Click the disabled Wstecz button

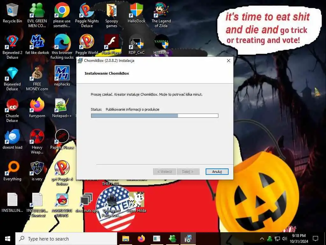165,172
